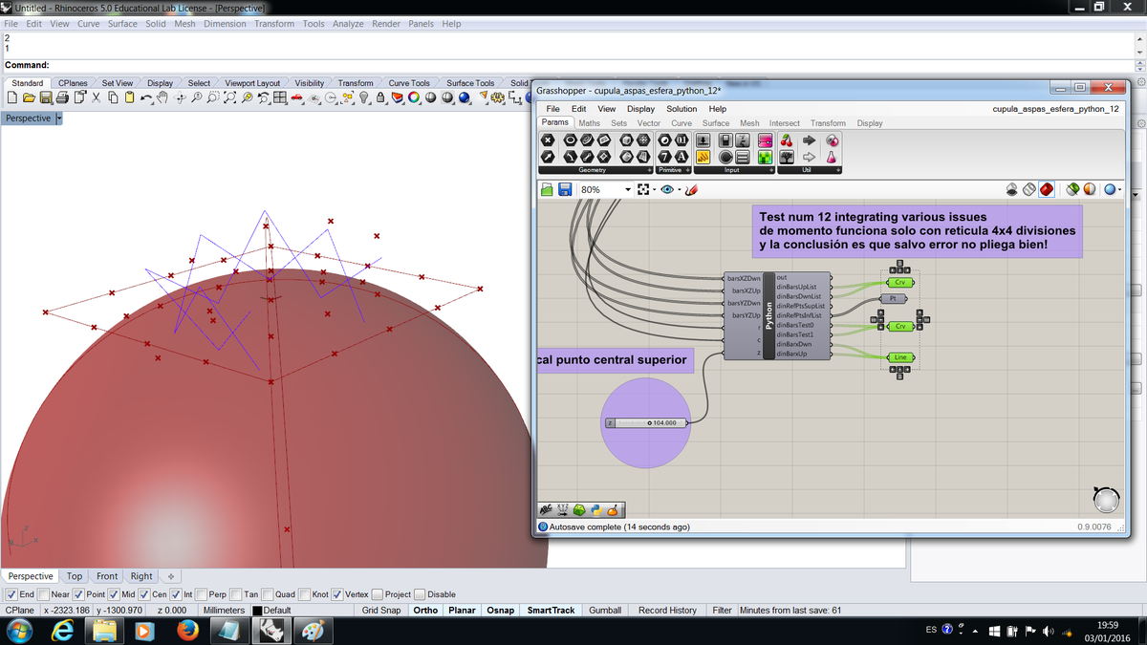This screenshot has height=645, width=1147.
Task: Toggle the Cen osnap checkbox
Action: (144, 594)
